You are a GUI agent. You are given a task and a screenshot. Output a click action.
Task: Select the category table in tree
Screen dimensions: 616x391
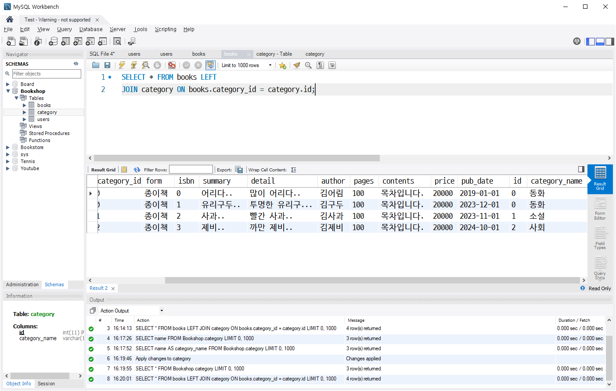pos(47,112)
